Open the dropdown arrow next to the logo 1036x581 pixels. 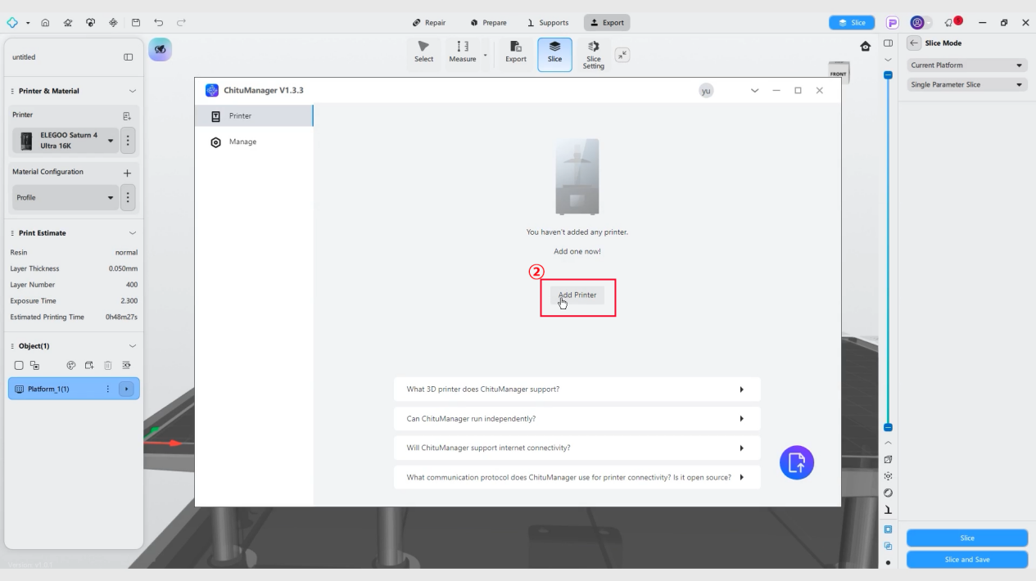coord(28,23)
